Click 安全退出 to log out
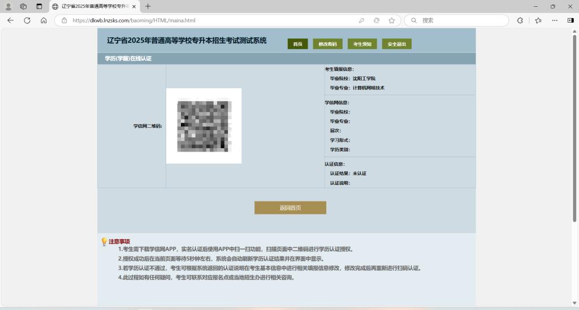The image size is (579, 310). point(396,44)
